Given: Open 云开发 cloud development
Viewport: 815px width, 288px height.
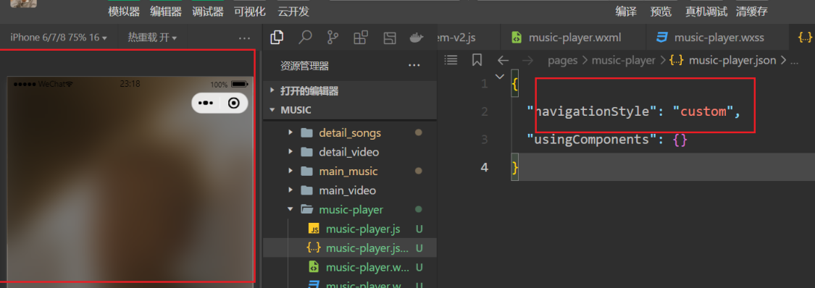Looking at the screenshot, I should pyautogui.click(x=293, y=12).
